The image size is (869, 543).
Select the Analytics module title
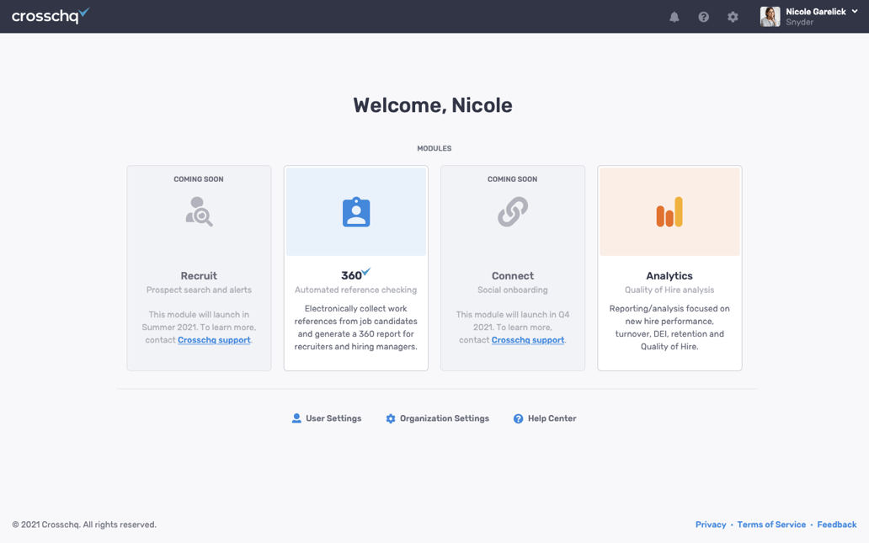pos(669,275)
